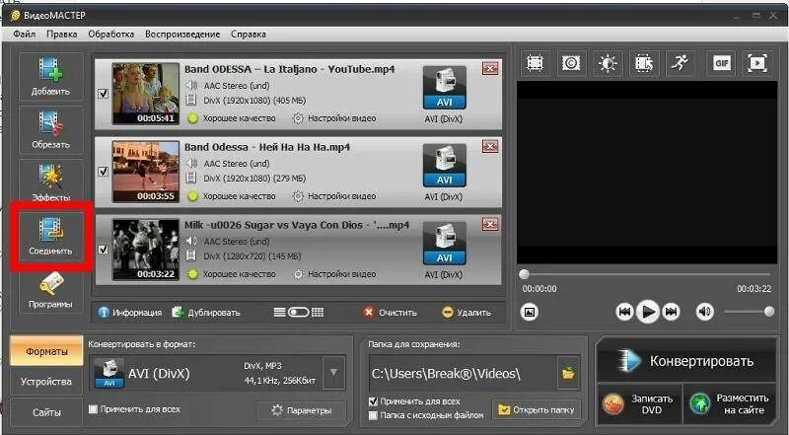Viewport: 789px width, 435px height.
Task: Click the La Italjano video thumbnail
Action: 145,94
